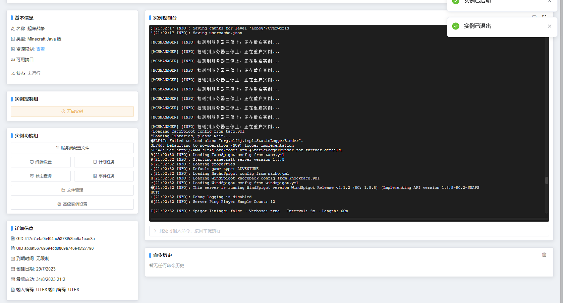Open the status query (状态查询) view
The height and width of the screenshot is (303, 563).
41,176
